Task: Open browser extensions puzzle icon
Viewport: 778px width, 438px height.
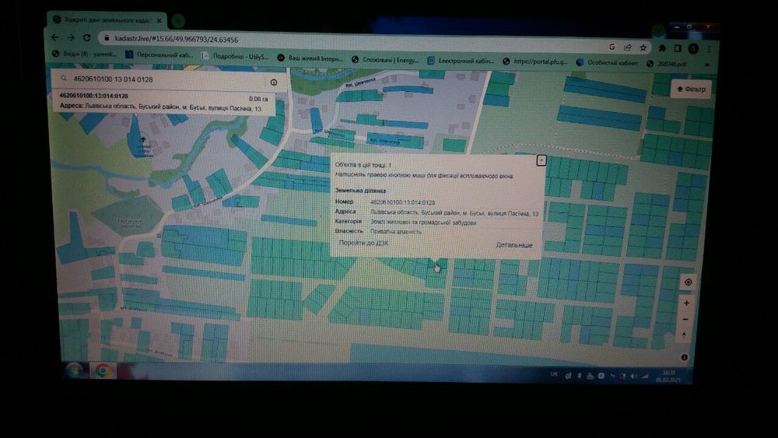Action: coord(662,48)
